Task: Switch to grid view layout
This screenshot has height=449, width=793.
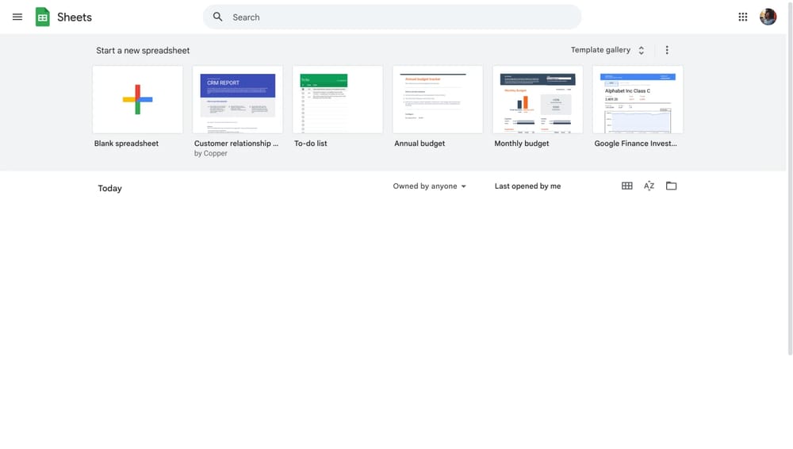Action: (627, 186)
